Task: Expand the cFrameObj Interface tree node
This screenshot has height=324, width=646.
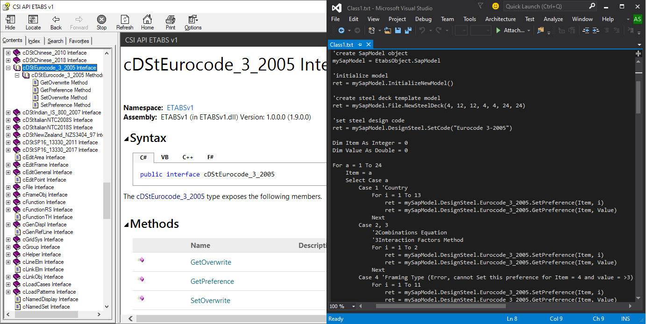Action: tap(8, 195)
